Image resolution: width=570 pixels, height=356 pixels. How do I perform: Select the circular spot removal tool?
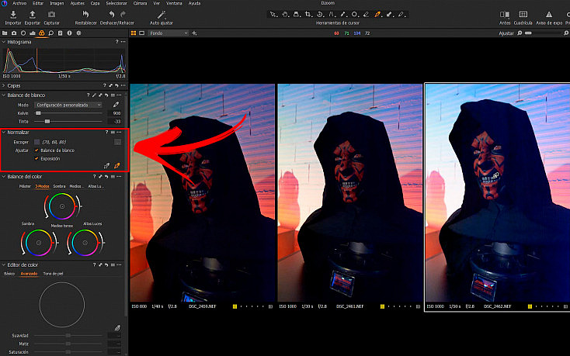[354, 15]
